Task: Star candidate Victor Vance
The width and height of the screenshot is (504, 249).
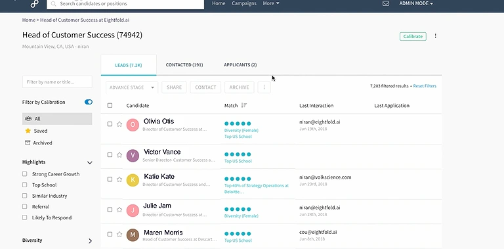Action: (x=119, y=155)
